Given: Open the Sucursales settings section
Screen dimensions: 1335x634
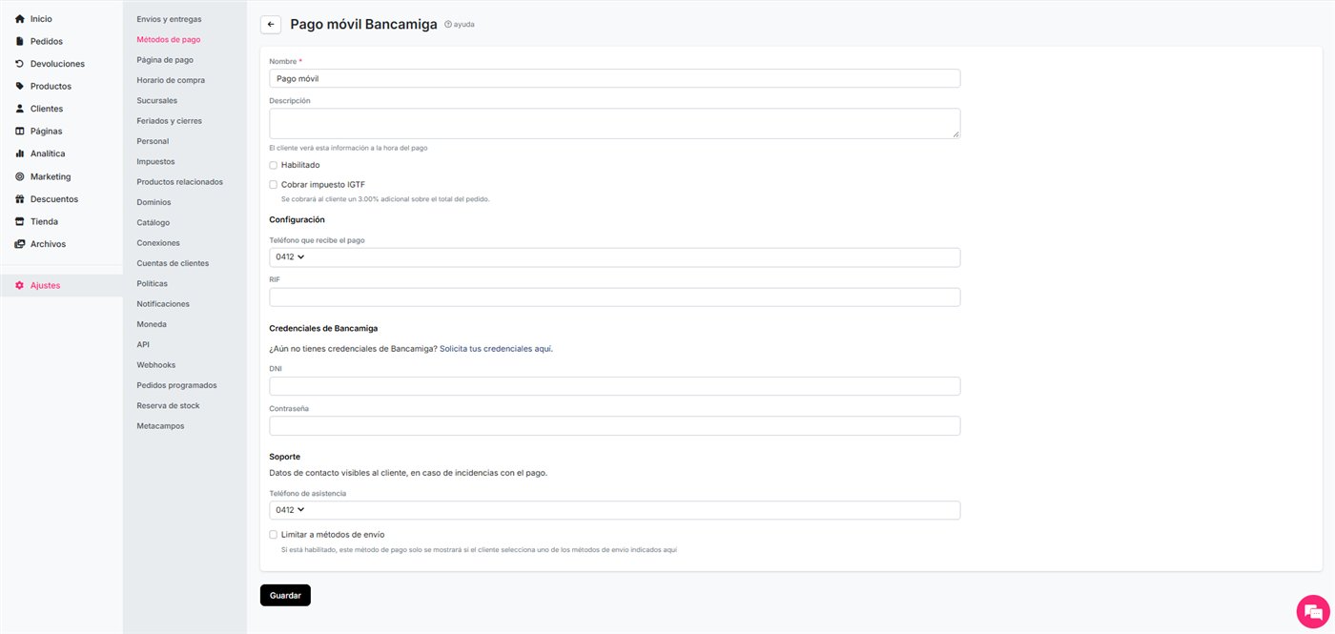Looking at the screenshot, I should 157,100.
